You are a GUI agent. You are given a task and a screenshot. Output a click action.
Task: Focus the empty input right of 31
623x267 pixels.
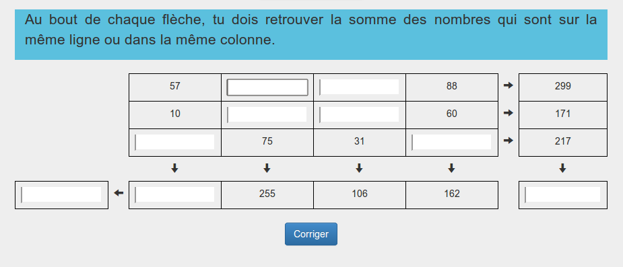coord(451,142)
